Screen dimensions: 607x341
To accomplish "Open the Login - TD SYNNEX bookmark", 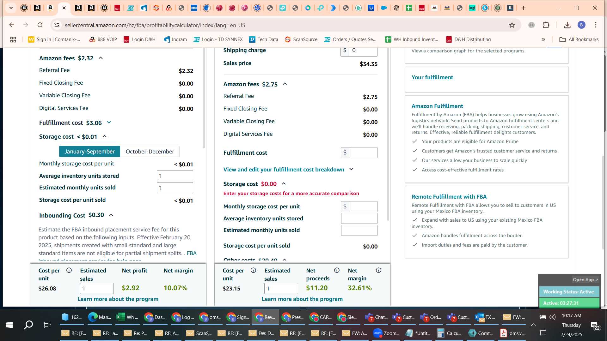I will pyautogui.click(x=218, y=39).
